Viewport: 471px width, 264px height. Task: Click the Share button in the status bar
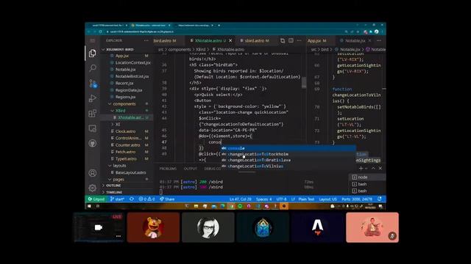167,199
